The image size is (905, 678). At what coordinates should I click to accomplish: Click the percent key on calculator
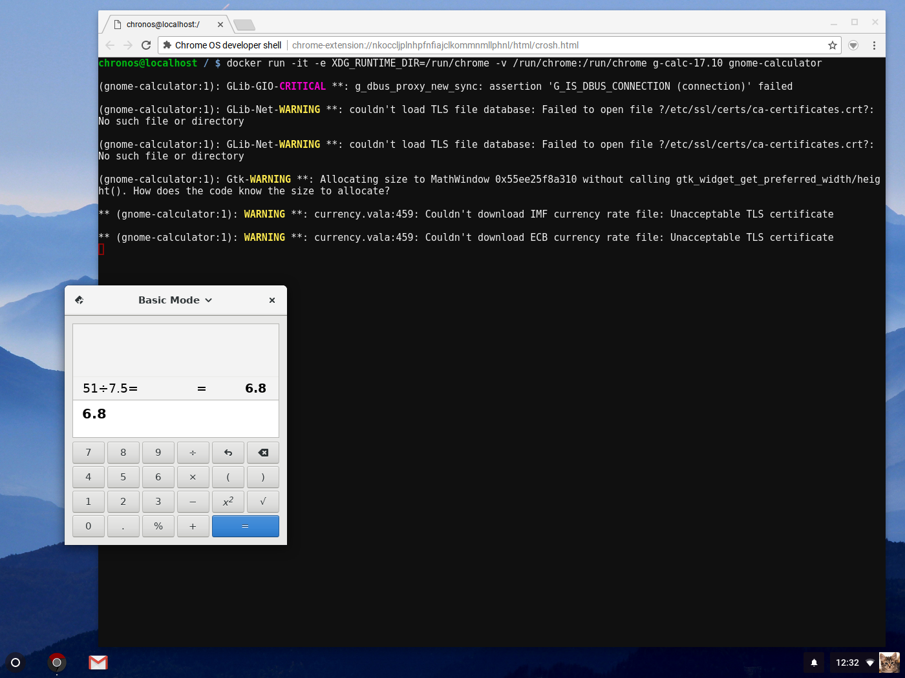pyautogui.click(x=158, y=526)
